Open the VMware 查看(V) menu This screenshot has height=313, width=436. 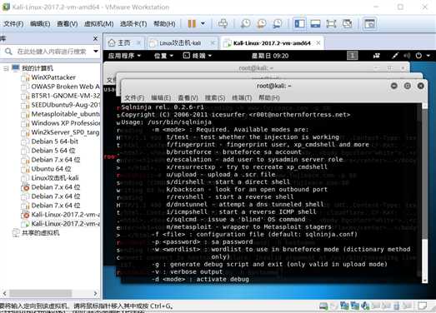67,24
